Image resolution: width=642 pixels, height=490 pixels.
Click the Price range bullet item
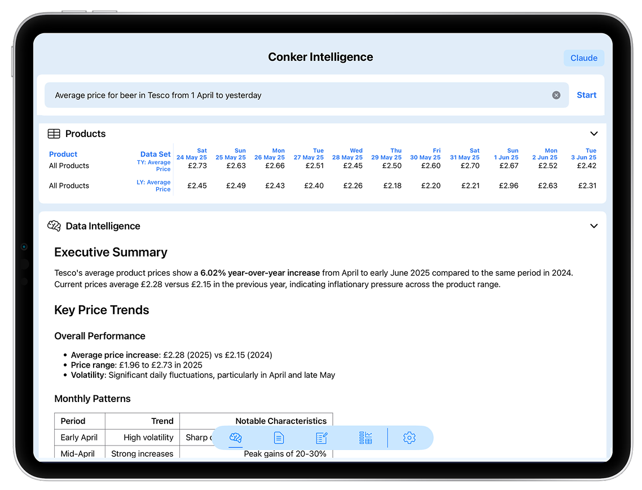click(x=137, y=365)
